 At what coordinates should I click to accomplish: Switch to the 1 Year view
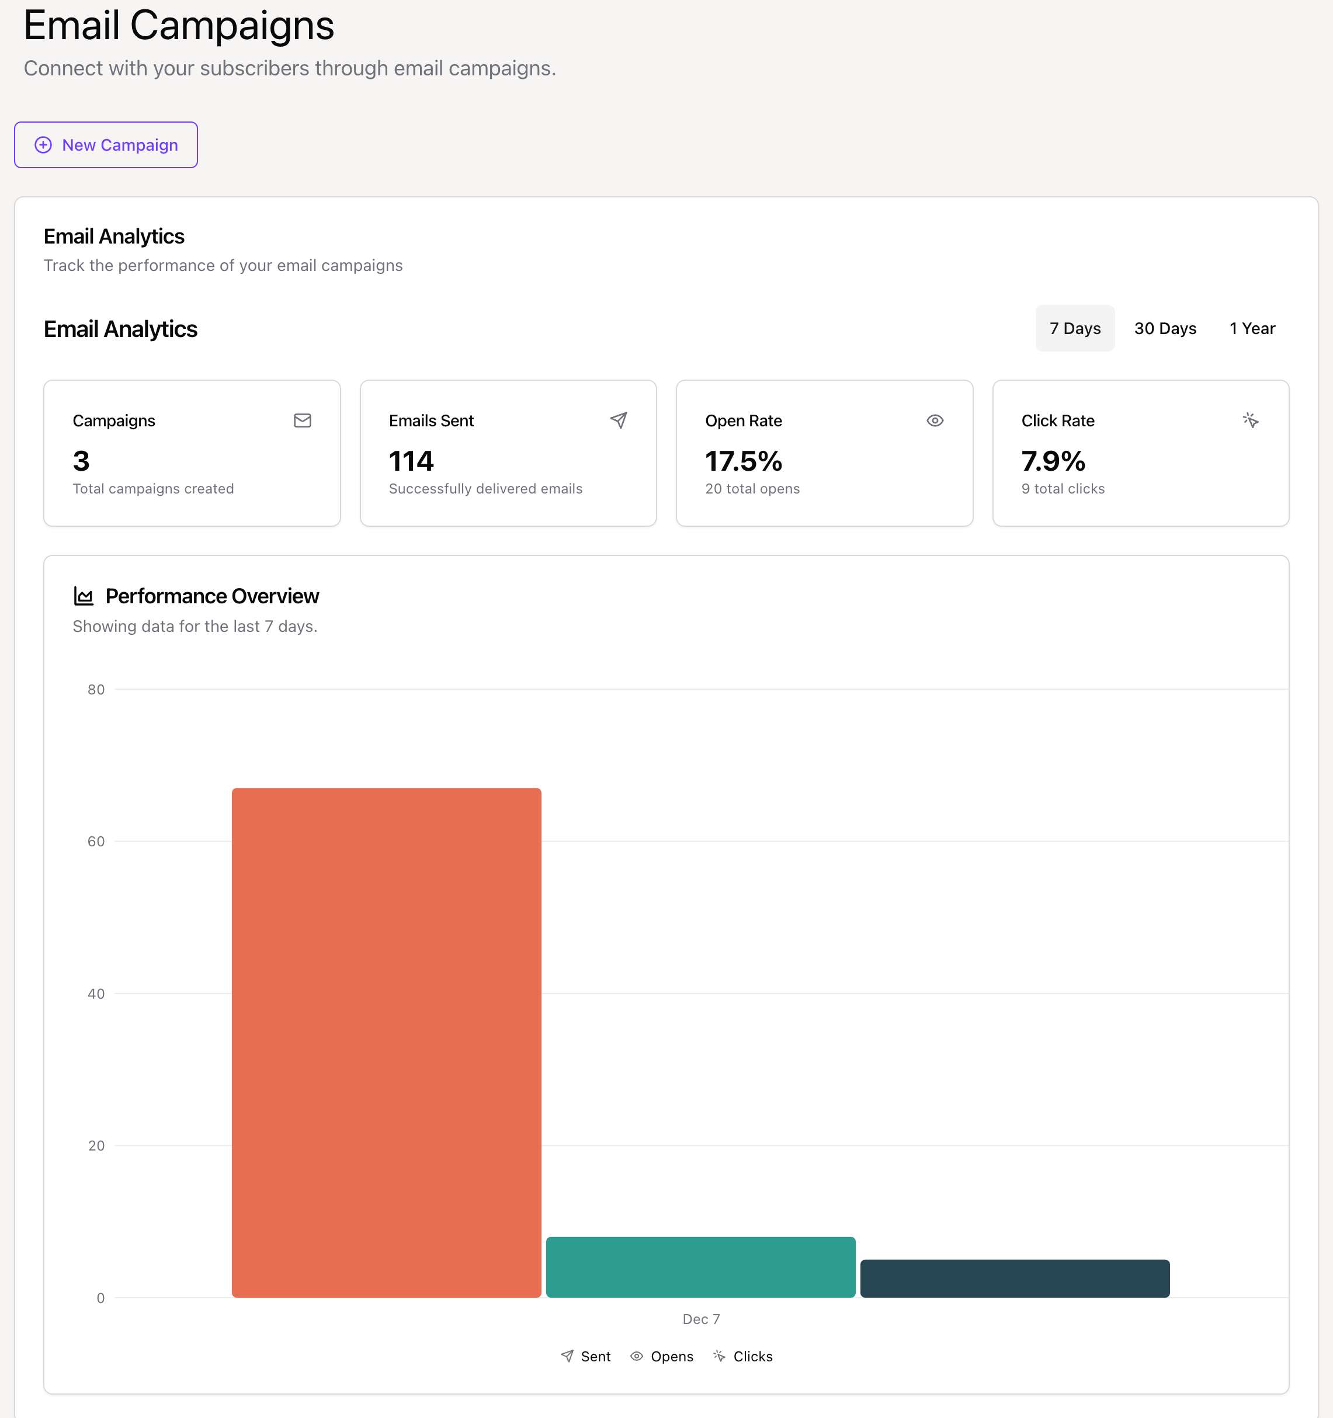[x=1252, y=329]
